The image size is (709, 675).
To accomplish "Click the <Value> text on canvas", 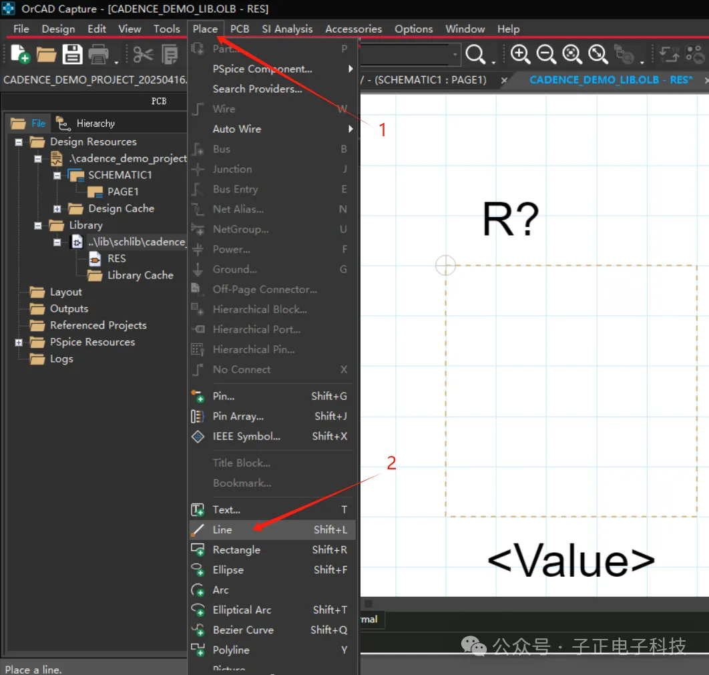I will point(571,561).
